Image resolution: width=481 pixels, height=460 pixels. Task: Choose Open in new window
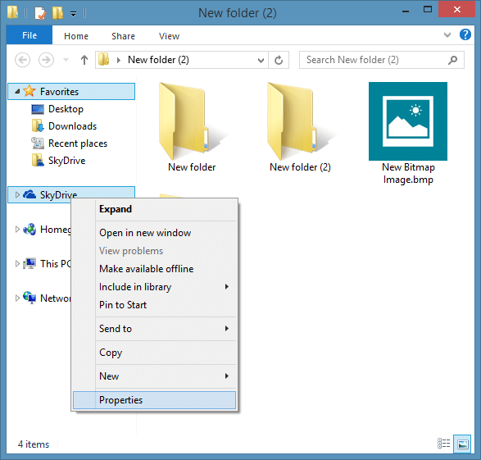pyautogui.click(x=155, y=233)
